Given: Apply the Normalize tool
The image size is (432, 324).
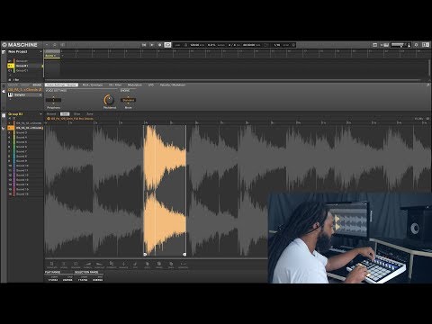Looking at the screenshot, I should click(x=64, y=265).
